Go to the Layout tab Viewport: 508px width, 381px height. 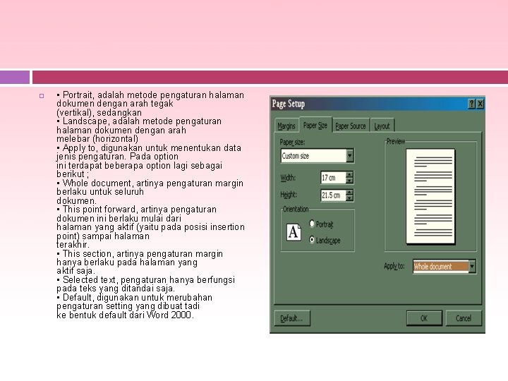click(382, 126)
